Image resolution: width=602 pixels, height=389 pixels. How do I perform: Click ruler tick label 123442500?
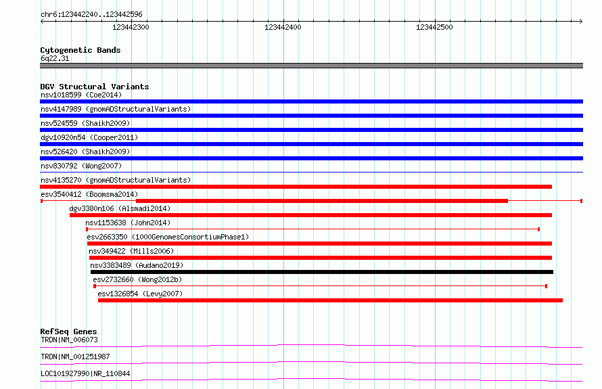coord(434,27)
